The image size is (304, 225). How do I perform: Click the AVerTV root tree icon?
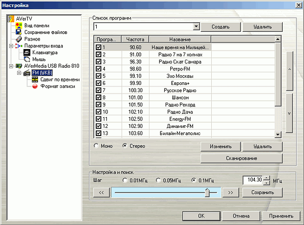tap(11, 19)
